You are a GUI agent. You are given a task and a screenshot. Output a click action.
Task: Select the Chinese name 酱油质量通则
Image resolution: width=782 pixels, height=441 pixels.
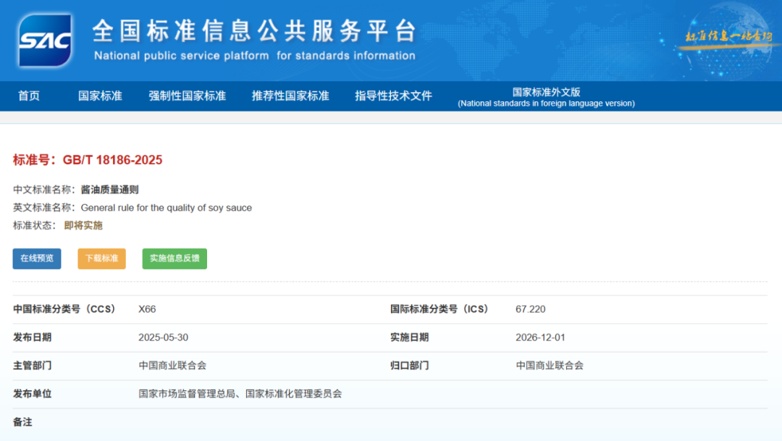110,190
